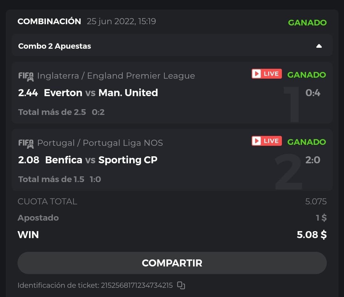Open LIVE stream for Benfica match
344x297 pixels.
267,141
